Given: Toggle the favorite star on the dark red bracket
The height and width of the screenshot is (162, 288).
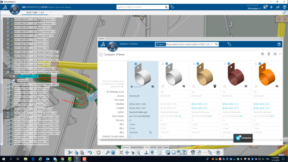Looking at the screenshot, I should tap(225, 64).
